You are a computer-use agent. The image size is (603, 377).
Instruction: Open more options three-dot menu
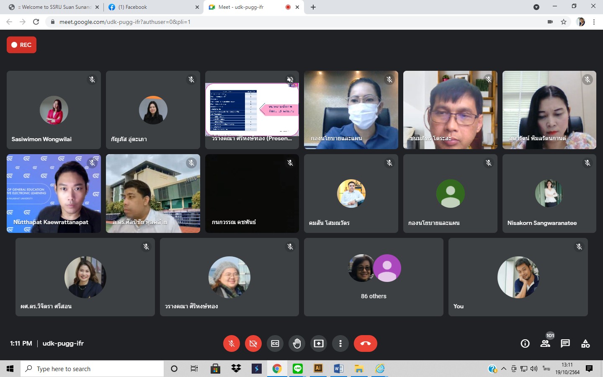tap(340, 343)
